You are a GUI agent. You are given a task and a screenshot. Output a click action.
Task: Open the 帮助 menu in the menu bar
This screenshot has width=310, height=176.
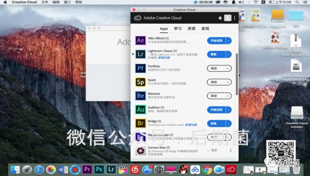[x=79, y=2]
